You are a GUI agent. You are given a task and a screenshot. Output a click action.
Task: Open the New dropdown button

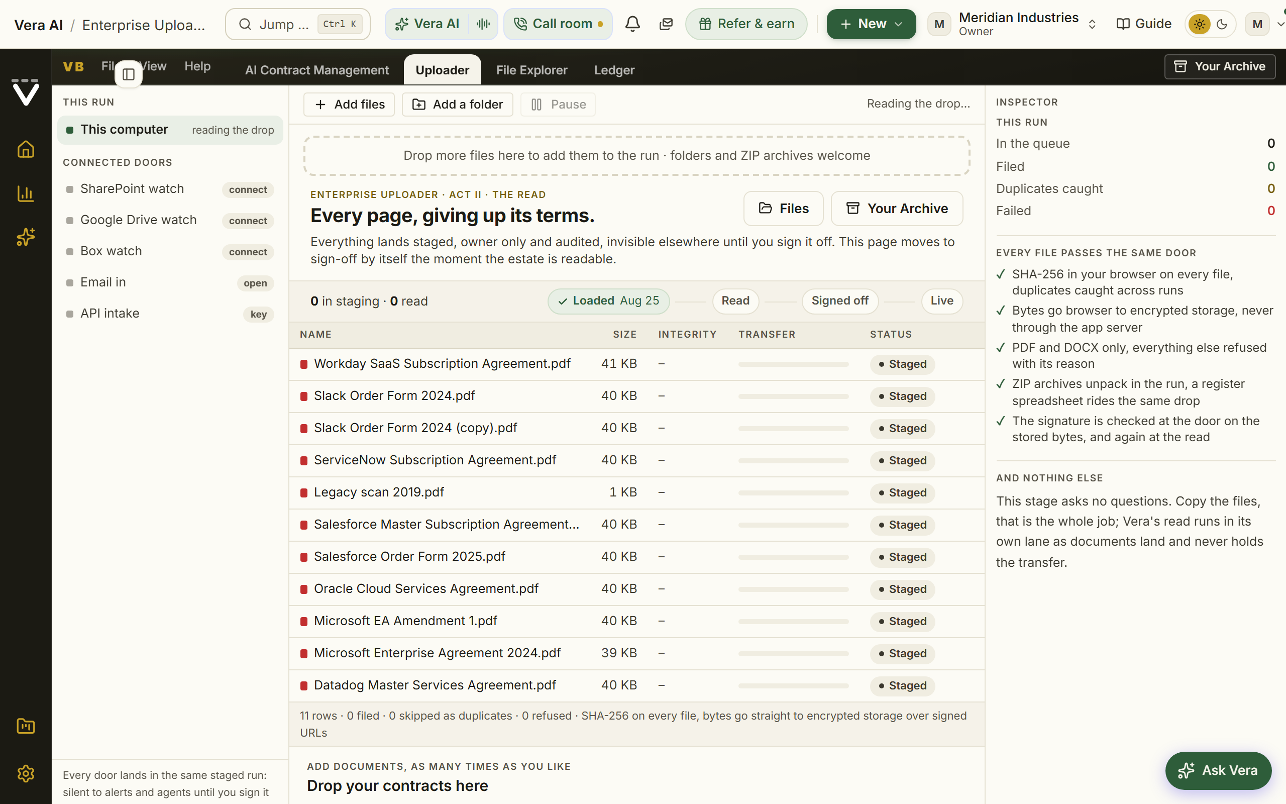[x=871, y=24]
